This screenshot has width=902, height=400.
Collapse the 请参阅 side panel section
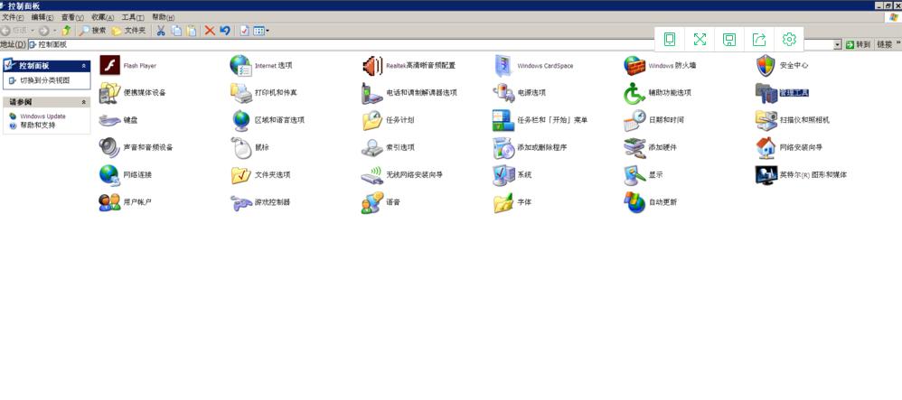[84, 103]
